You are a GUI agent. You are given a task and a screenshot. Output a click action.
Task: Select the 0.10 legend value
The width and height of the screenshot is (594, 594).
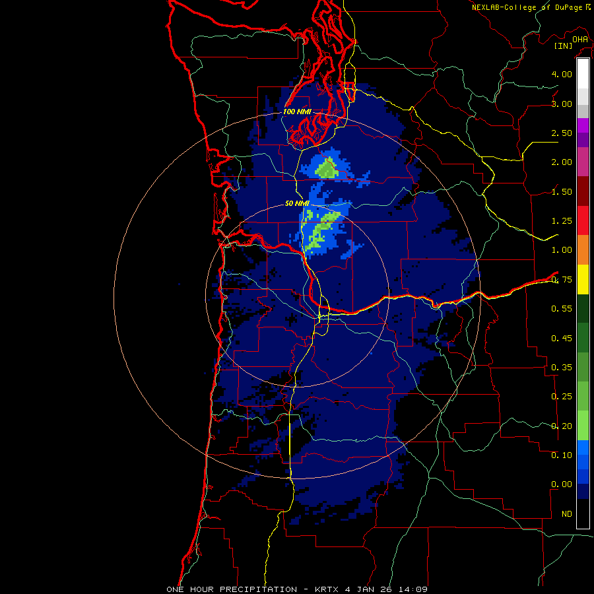pos(562,455)
